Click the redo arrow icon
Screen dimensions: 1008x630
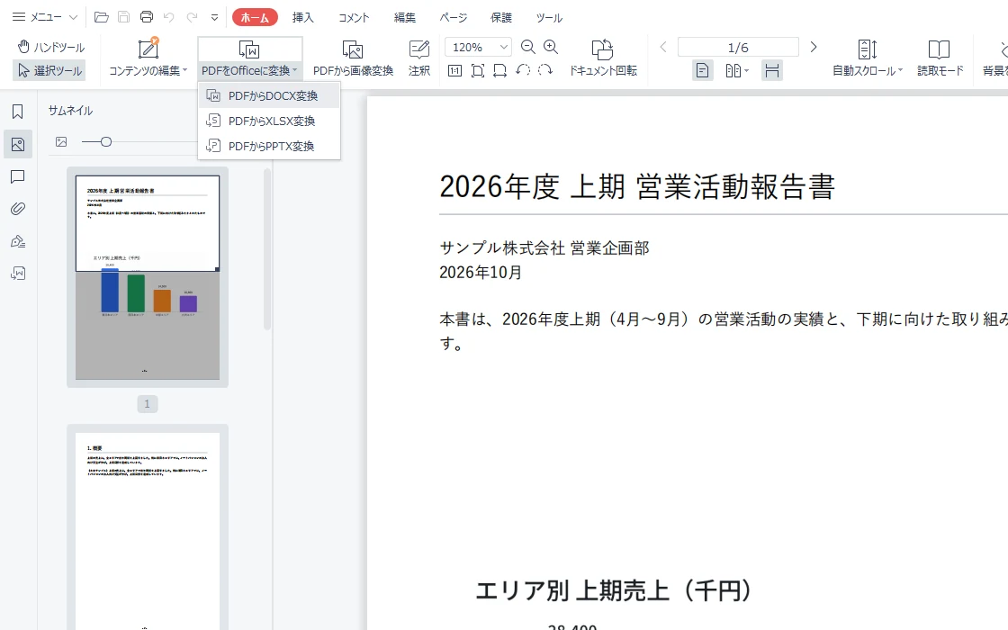(x=192, y=17)
